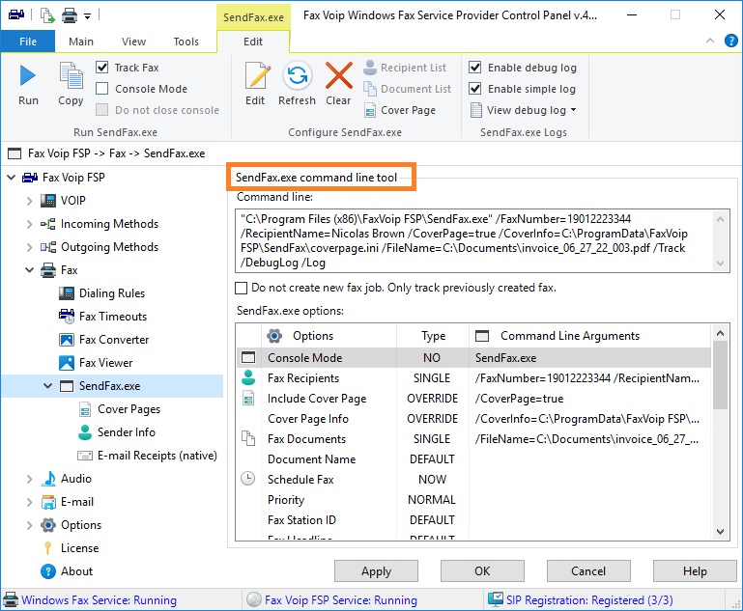This screenshot has height=611, width=743.
Task: Open the About tree item
Action: (x=76, y=571)
